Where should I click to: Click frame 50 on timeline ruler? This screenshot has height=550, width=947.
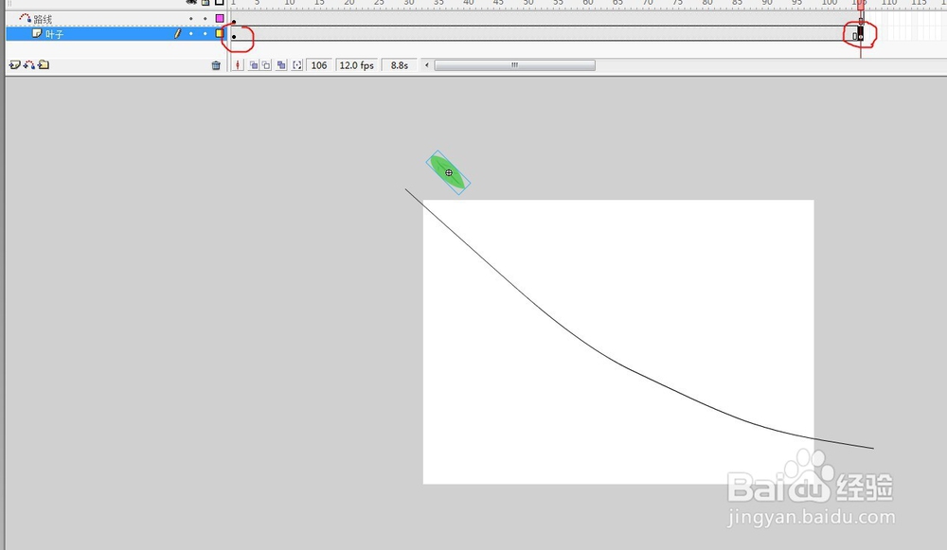pyautogui.click(x=528, y=4)
